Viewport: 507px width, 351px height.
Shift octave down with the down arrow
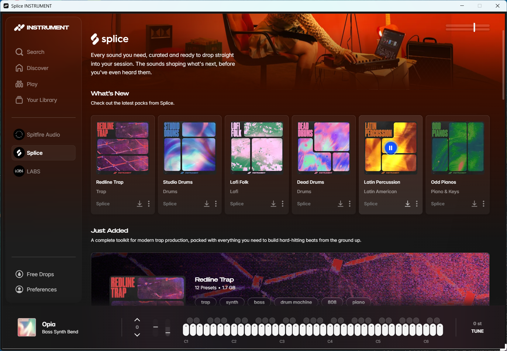click(137, 335)
